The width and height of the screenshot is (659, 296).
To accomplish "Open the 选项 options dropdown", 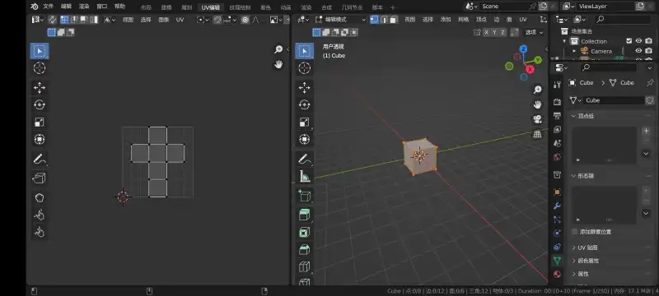I will pos(534,32).
